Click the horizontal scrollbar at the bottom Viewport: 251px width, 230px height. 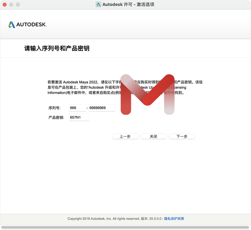[x=125, y=227]
